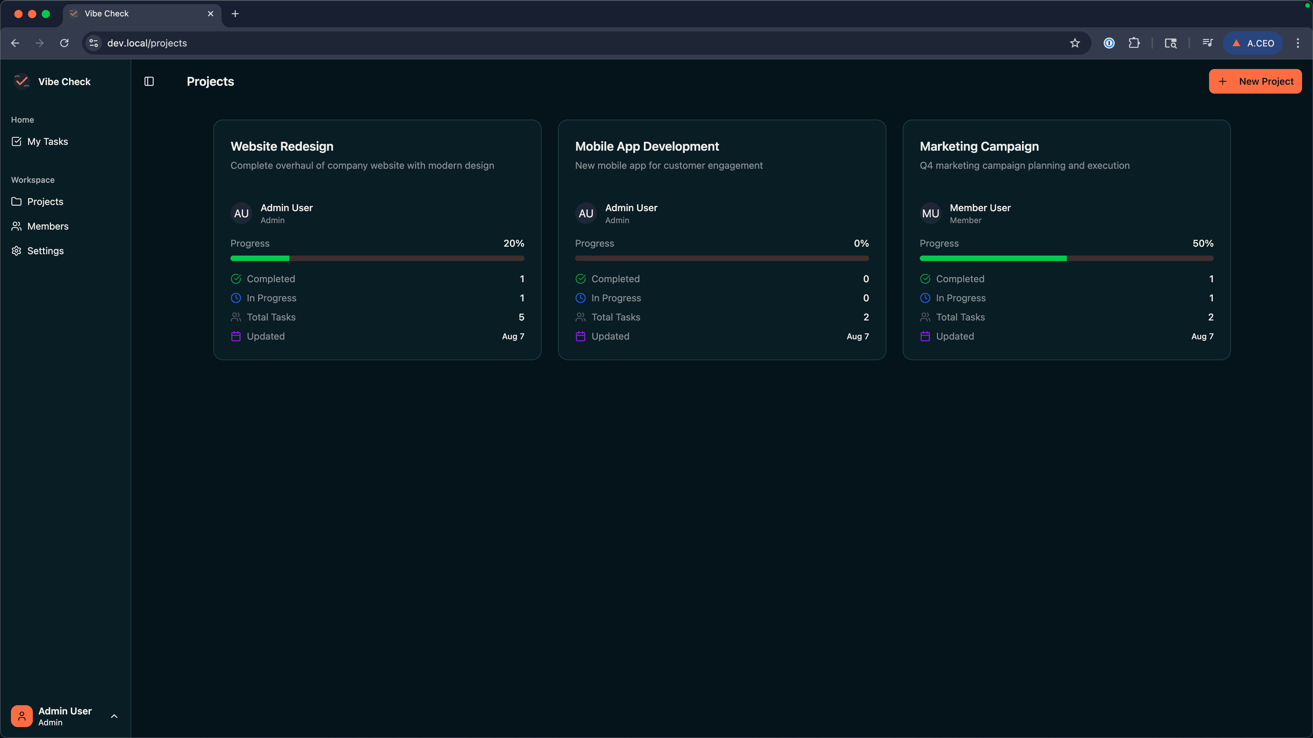Bookmark this page with the star icon
The image size is (1313, 738).
coord(1075,43)
